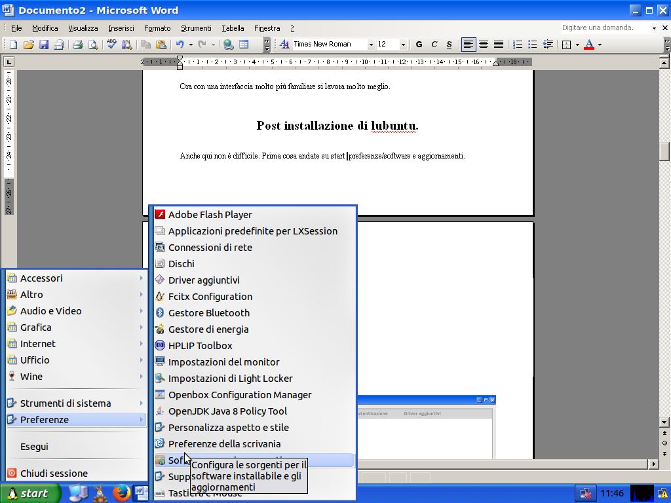This screenshot has height=503, width=671.
Task: Open the font size dropdown
Action: click(402, 45)
